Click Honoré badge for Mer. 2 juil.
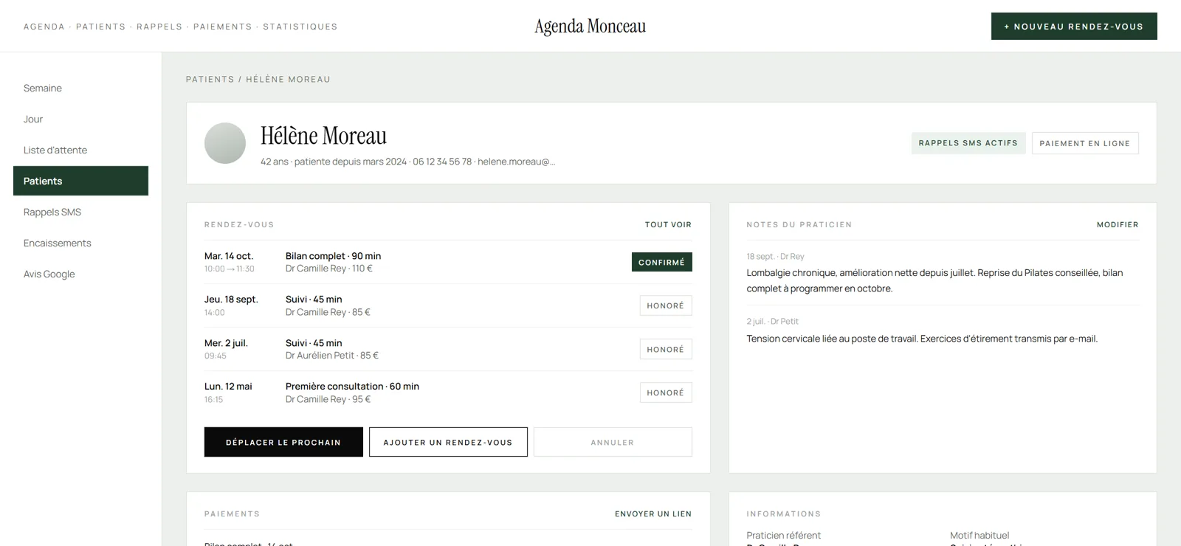The image size is (1181, 546). click(666, 349)
